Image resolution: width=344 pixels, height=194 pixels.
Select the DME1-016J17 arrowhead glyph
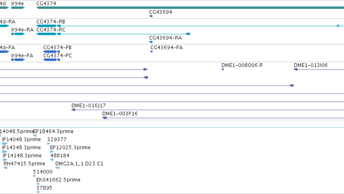coord(74,110)
